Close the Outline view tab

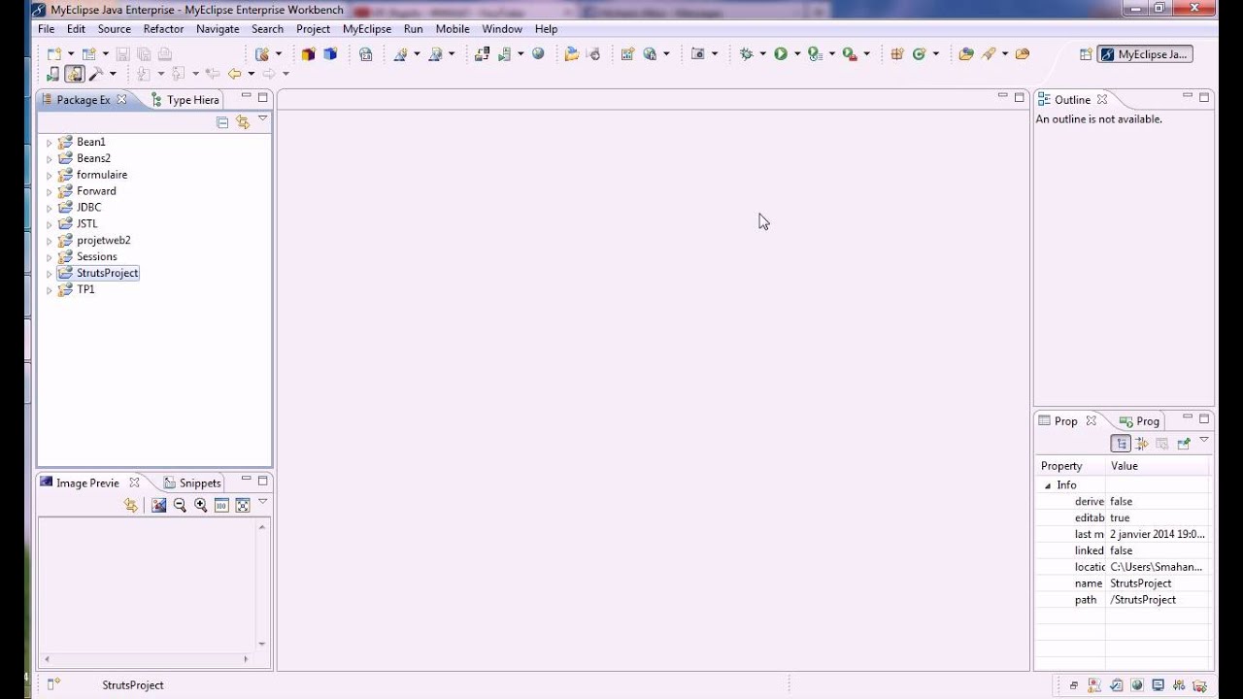pyautogui.click(x=1101, y=100)
